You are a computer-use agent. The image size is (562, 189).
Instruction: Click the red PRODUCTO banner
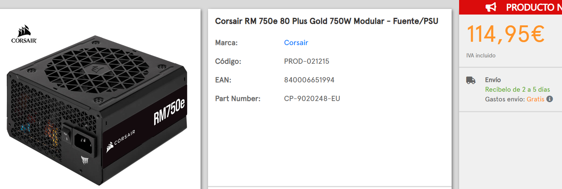(510, 7)
